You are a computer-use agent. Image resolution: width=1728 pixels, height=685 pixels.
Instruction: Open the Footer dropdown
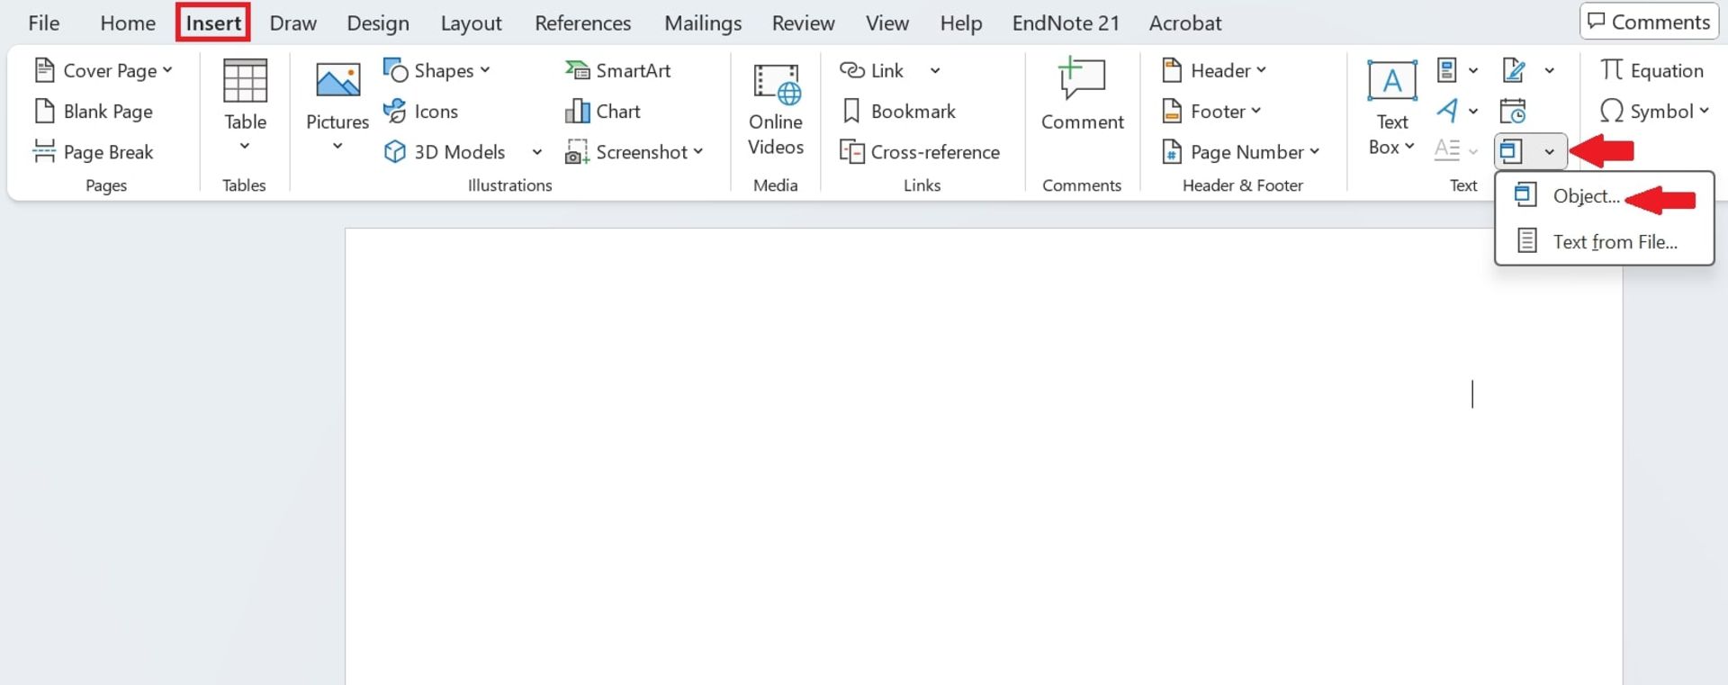1211,112
